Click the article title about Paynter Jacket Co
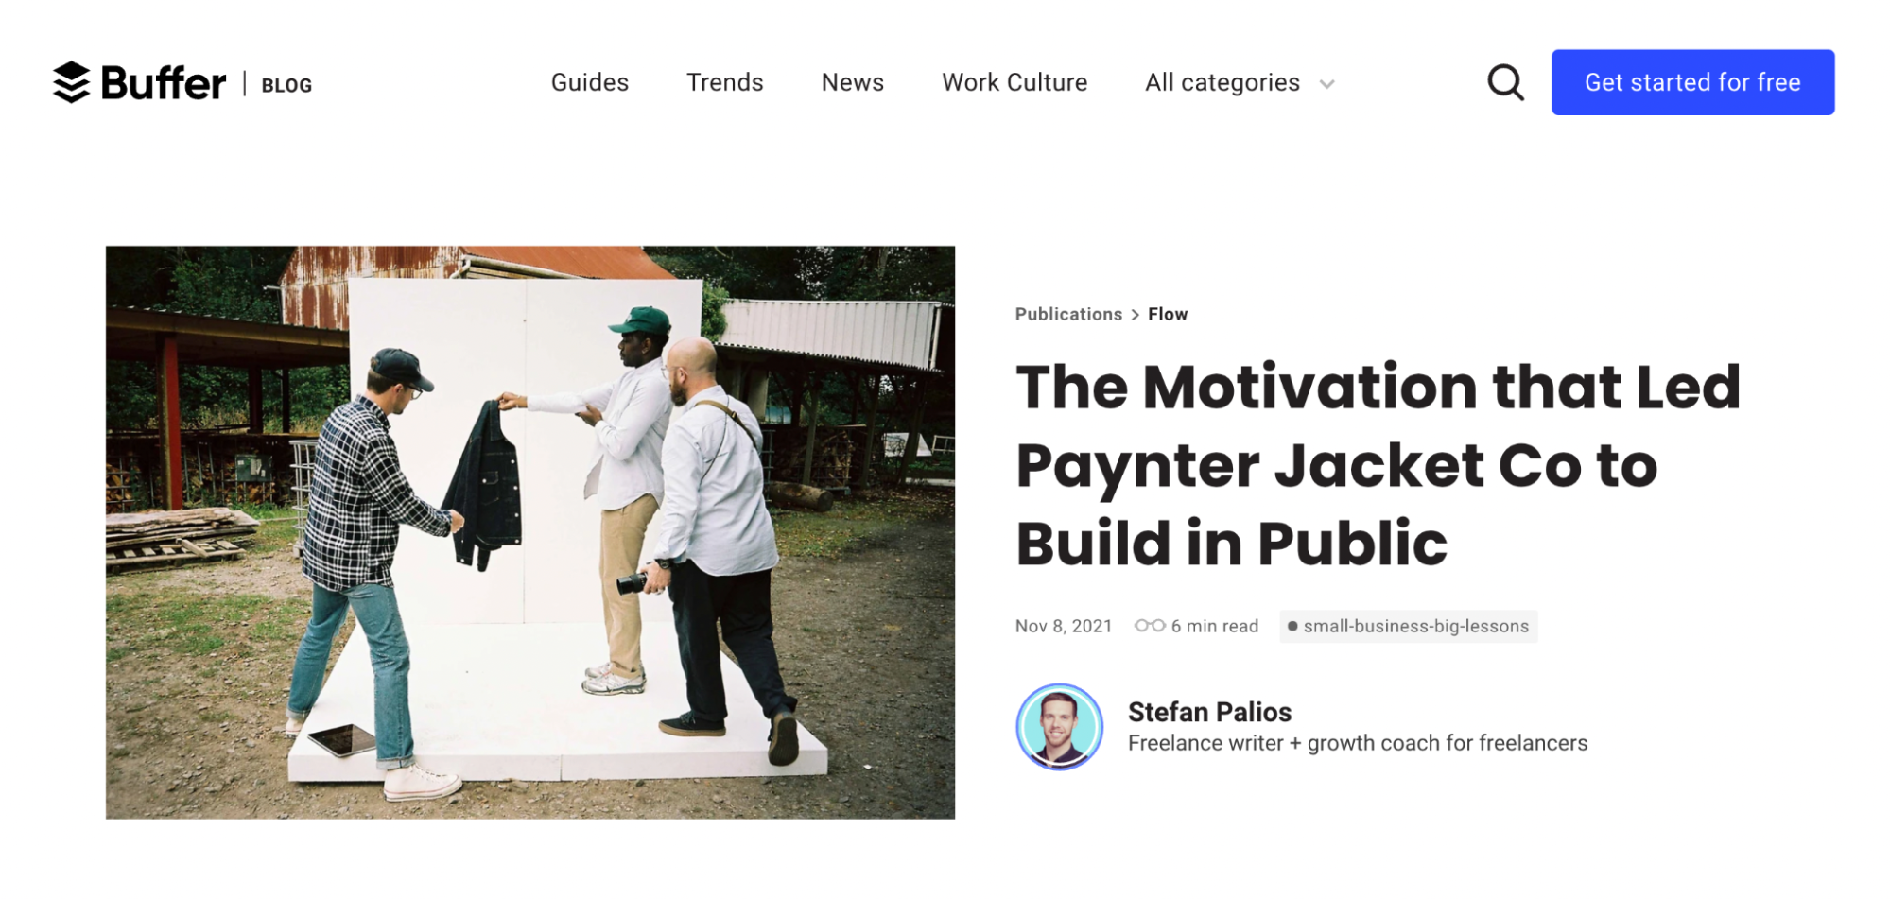The image size is (1890, 899). coord(1378,464)
